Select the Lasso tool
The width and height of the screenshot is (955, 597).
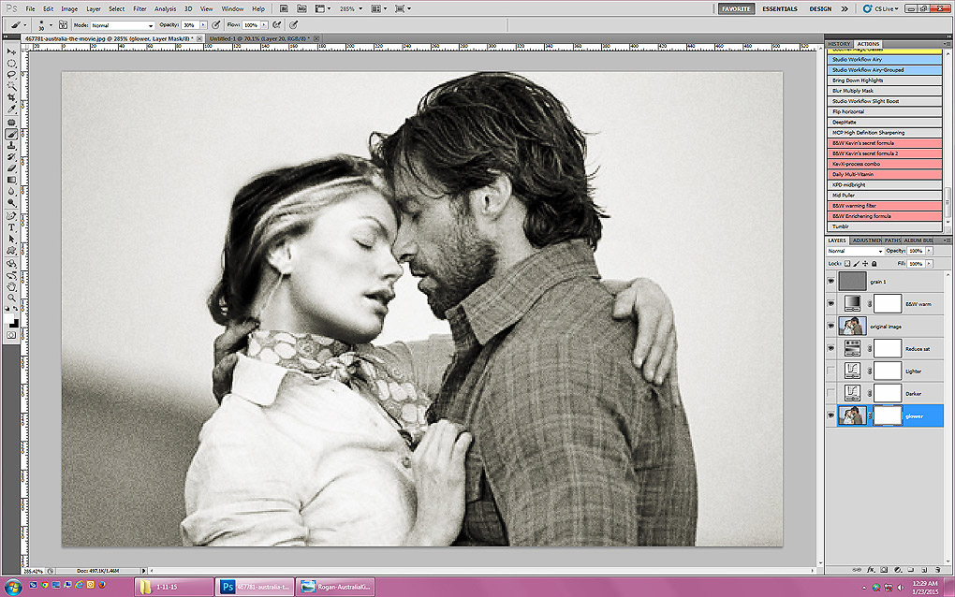pyautogui.click(x=11, y=75)
